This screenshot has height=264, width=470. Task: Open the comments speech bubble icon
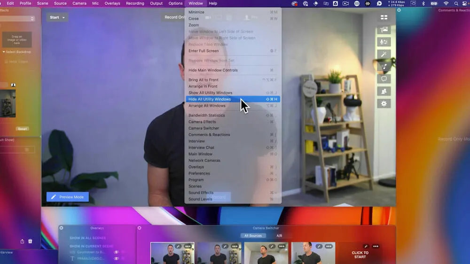pos(384,79)
